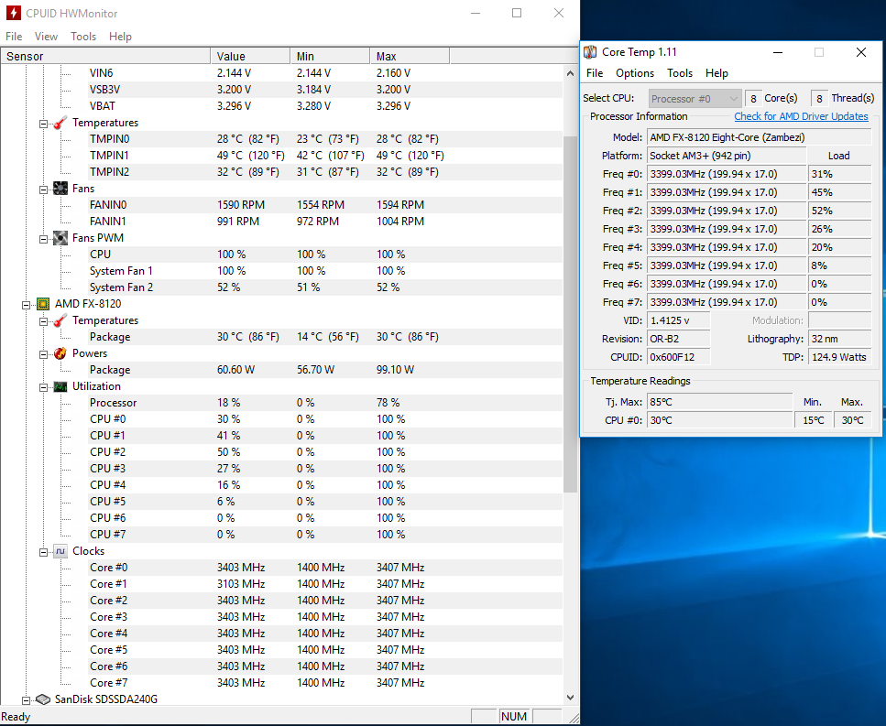Click the waveform icon next to Clocks
This screenshot has height=726, width=886.
pos(60,551)
